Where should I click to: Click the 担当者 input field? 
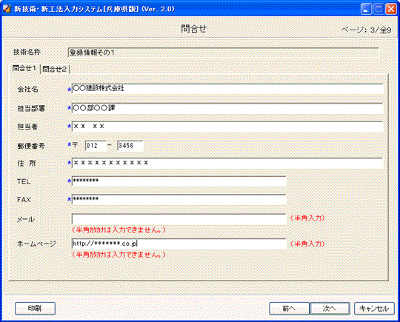227,127
